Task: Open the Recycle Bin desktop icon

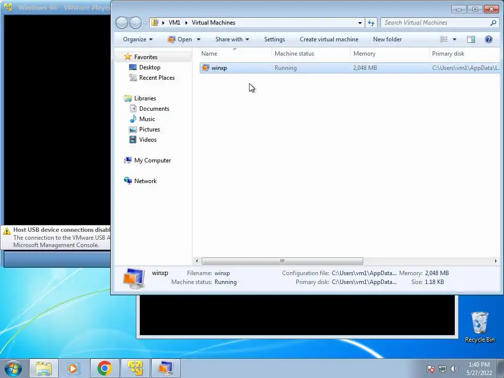Action: coord(479,327)
